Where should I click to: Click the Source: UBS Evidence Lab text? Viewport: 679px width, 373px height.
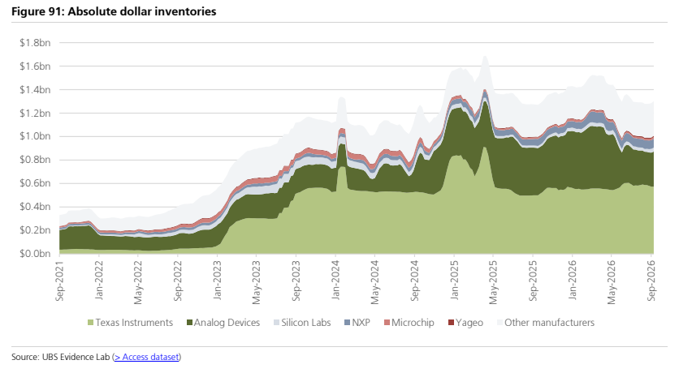tap(61, 357)
